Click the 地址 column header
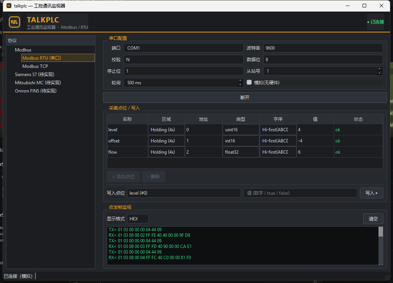393x283 pixels. pyautogui.click(x=204, y=119)
